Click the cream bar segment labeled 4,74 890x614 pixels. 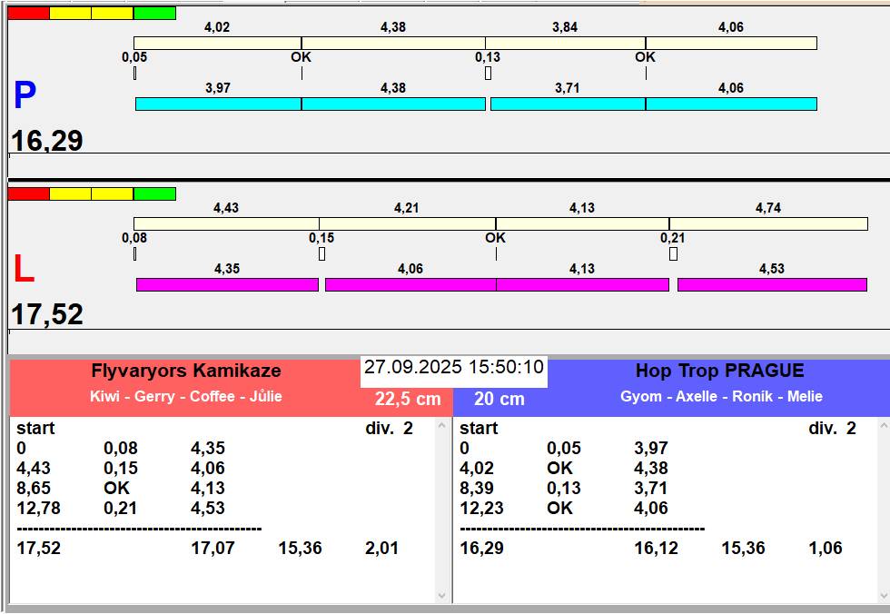768,223
